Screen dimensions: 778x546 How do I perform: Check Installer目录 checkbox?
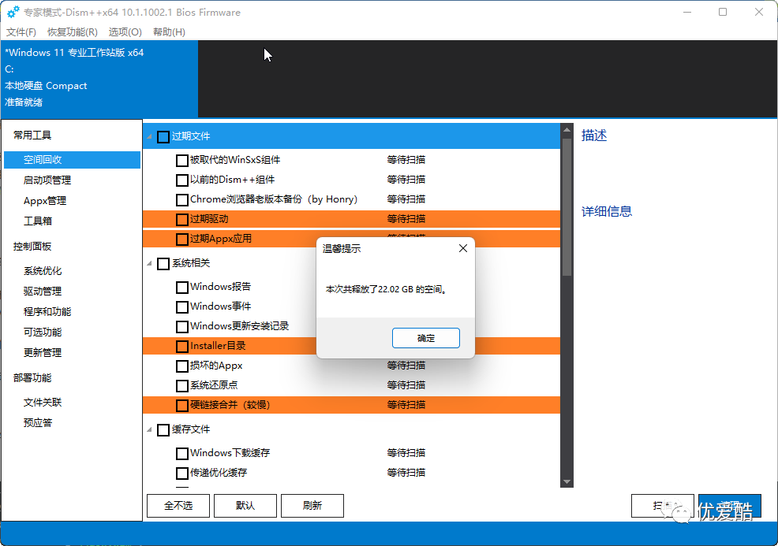pyautogui.click(x=182, y=347)
